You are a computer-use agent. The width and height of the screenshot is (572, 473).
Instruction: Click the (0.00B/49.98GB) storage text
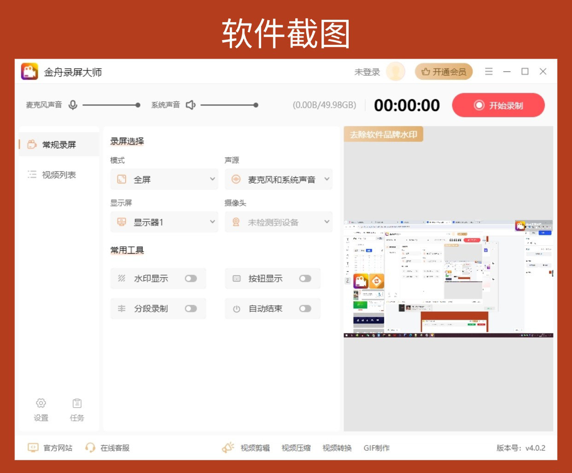(x=325, y=105)
